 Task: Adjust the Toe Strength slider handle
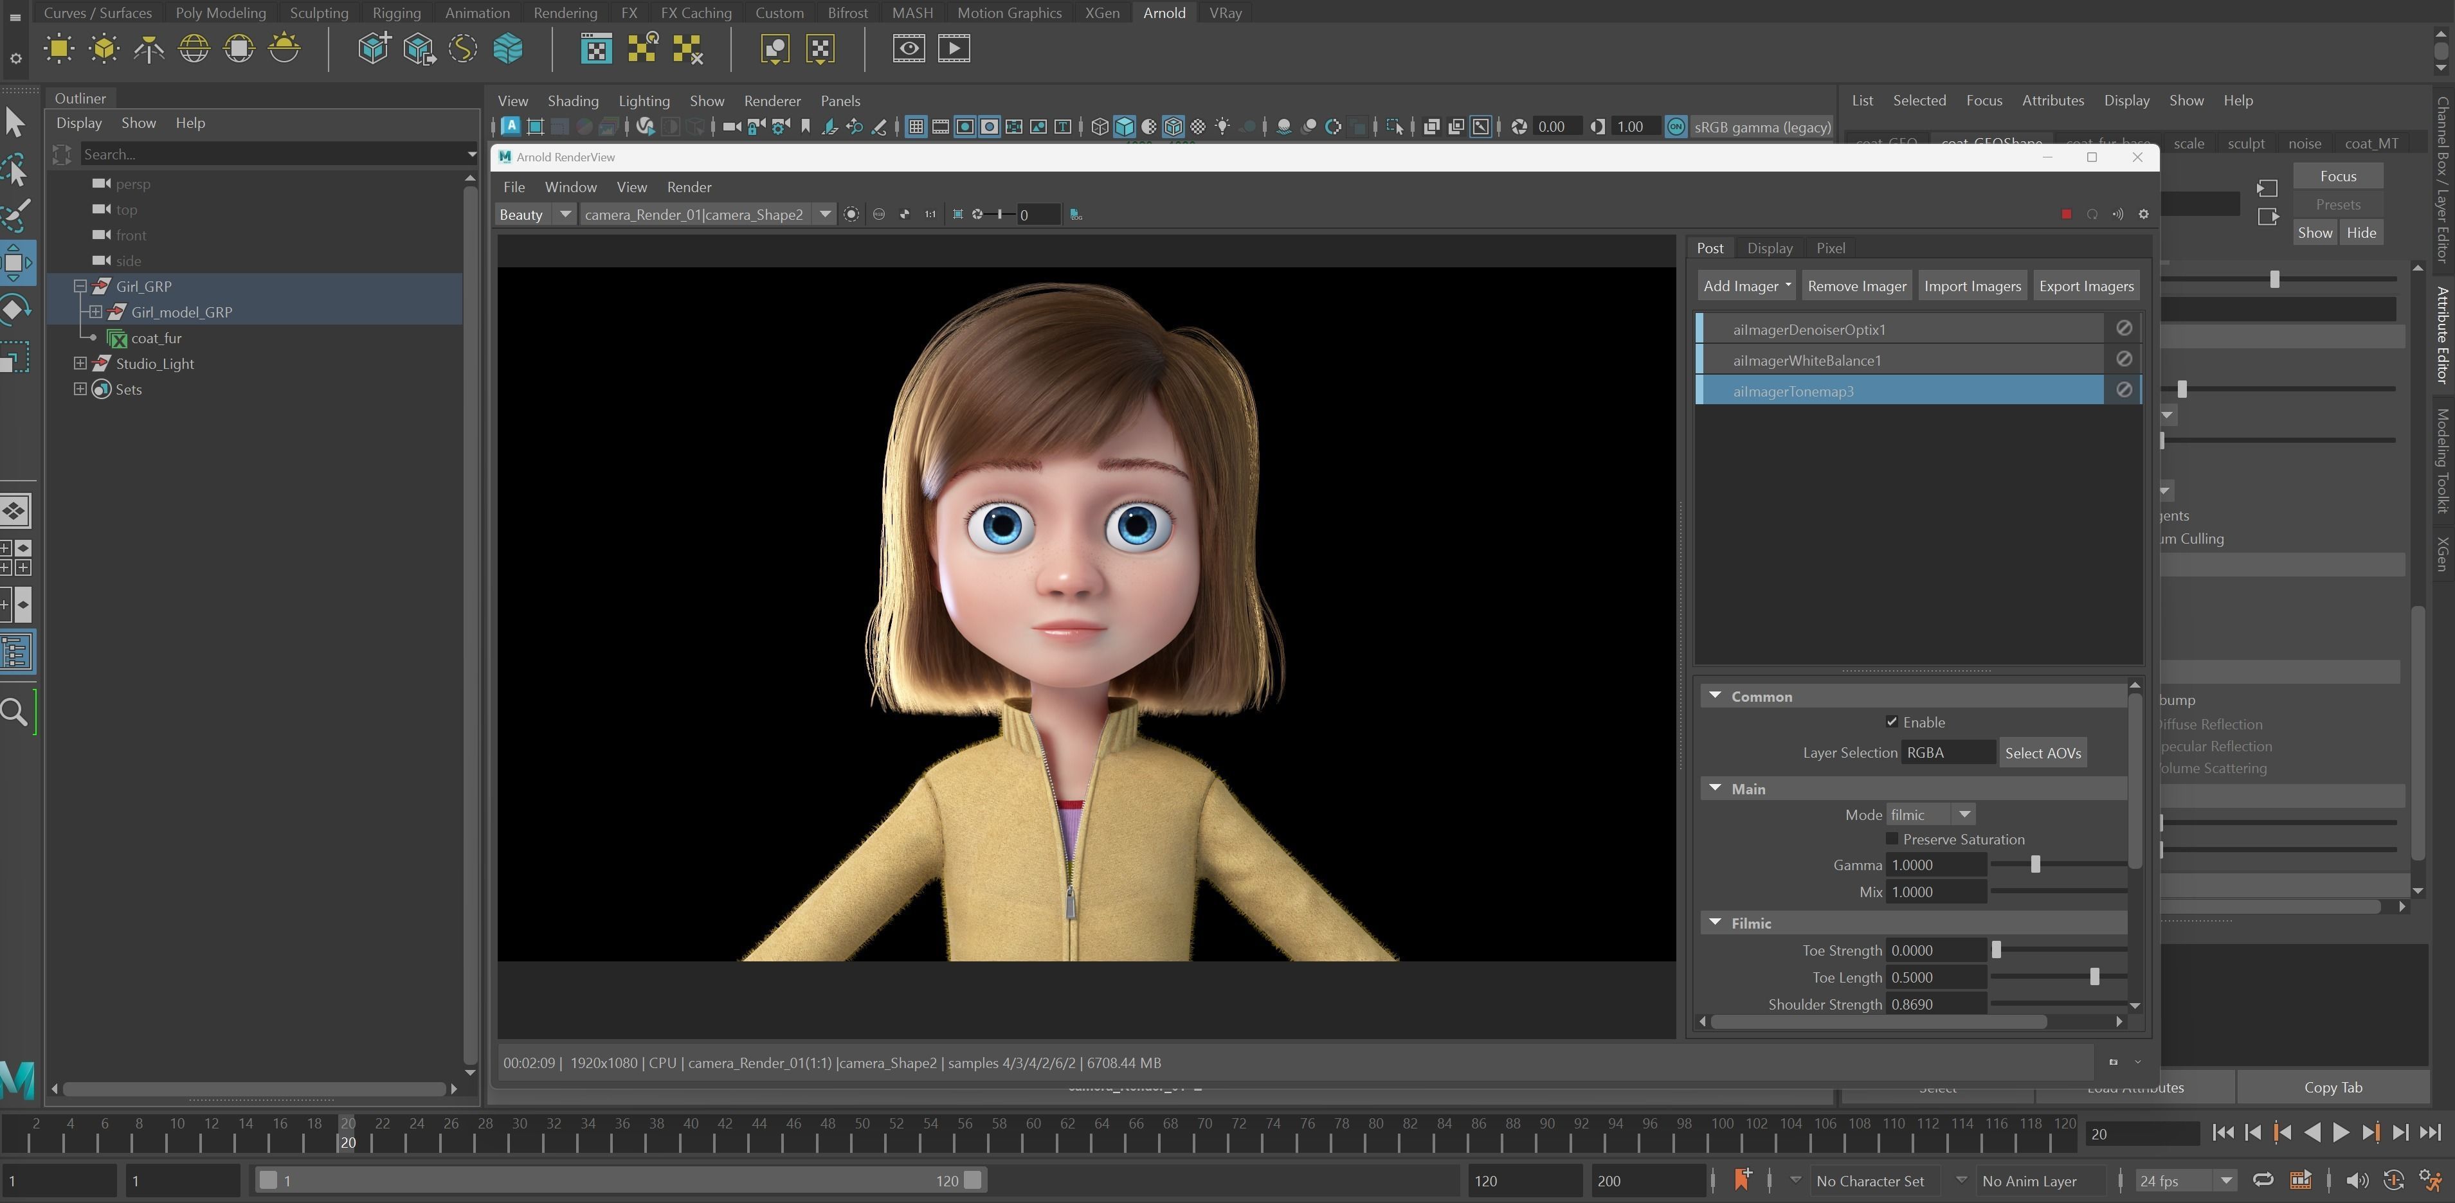point(1997,950)
